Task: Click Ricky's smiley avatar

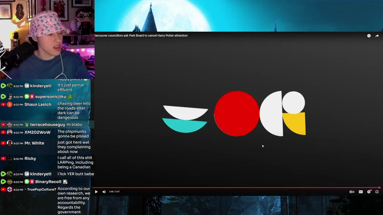Action: [x=10, y=159]
